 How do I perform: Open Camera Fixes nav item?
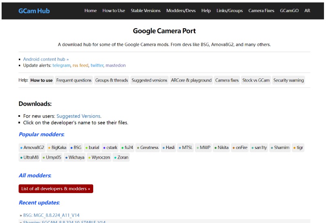261,11
